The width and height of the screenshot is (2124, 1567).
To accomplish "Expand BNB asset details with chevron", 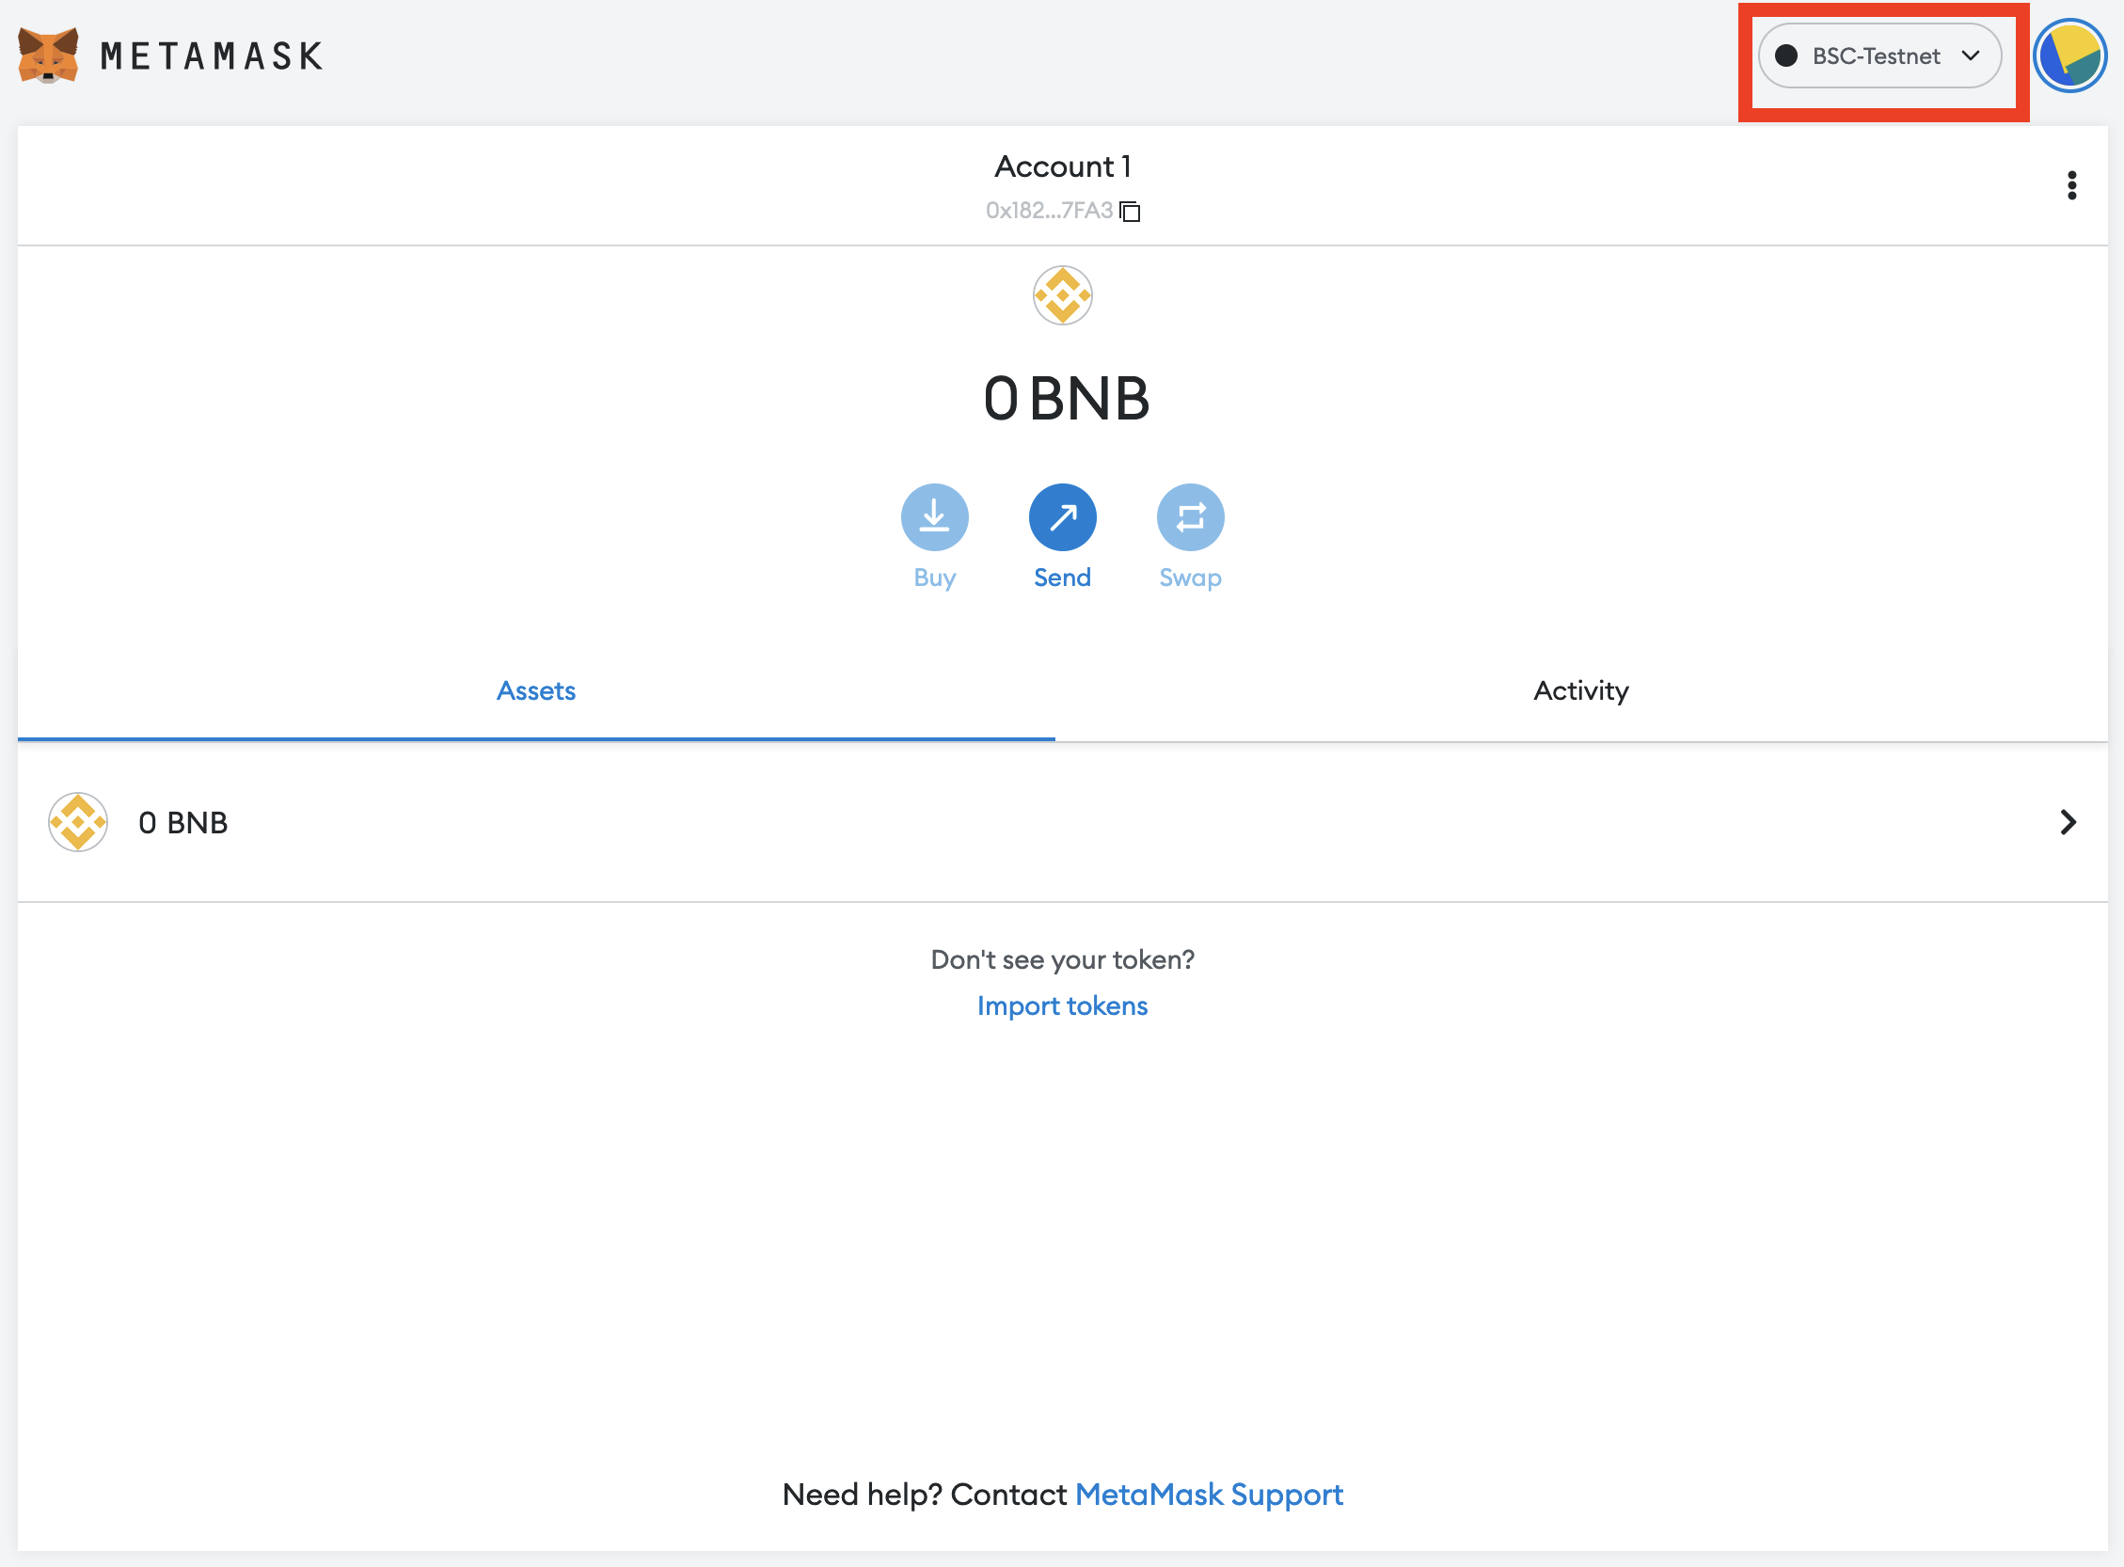I will 2068,822.
